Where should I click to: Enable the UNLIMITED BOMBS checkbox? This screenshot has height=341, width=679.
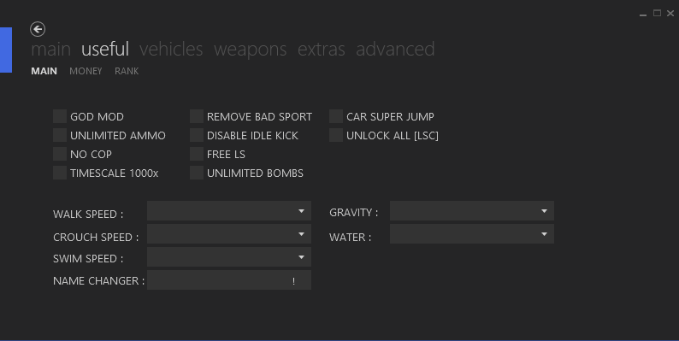(x=197, y=173)
